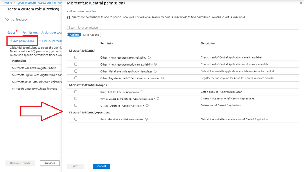The image size is (304, 172).
Task: Select the Actions toggle option
Action: coord(74,35)
